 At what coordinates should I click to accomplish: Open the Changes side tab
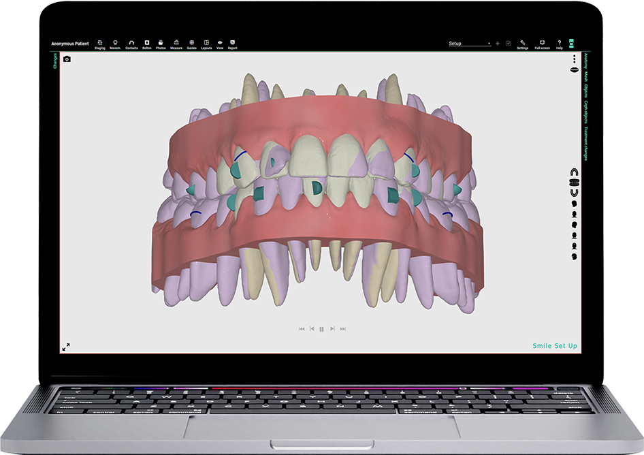click(x=55, y=61)
